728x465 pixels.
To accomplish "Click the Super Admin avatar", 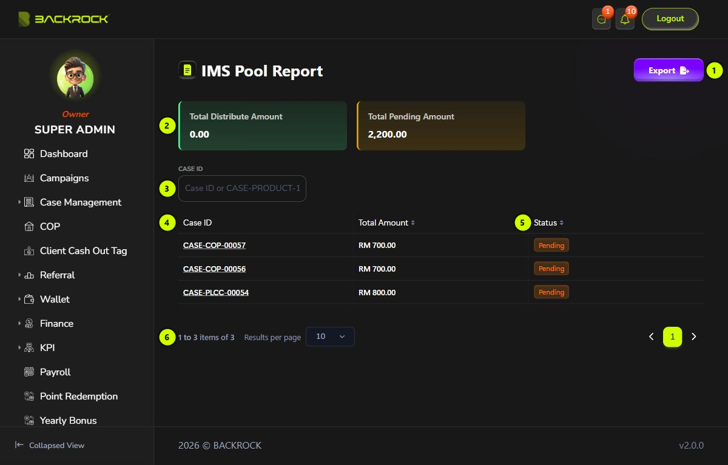I will pos(75,79).
